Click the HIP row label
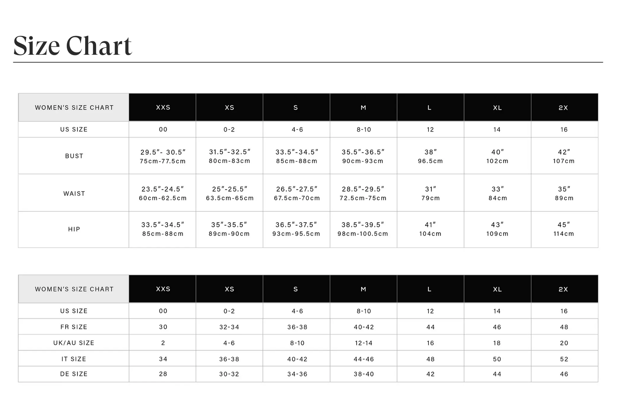628x413 pixels. coord(74,229)
